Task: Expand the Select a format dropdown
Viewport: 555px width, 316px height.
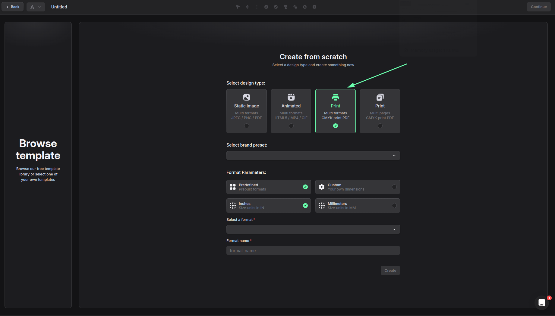Action: click(x=313, y=229)
